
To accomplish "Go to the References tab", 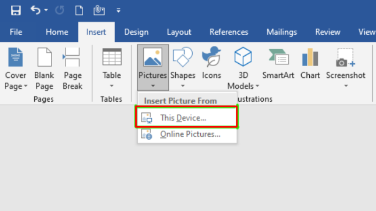I will click(229, 32).
